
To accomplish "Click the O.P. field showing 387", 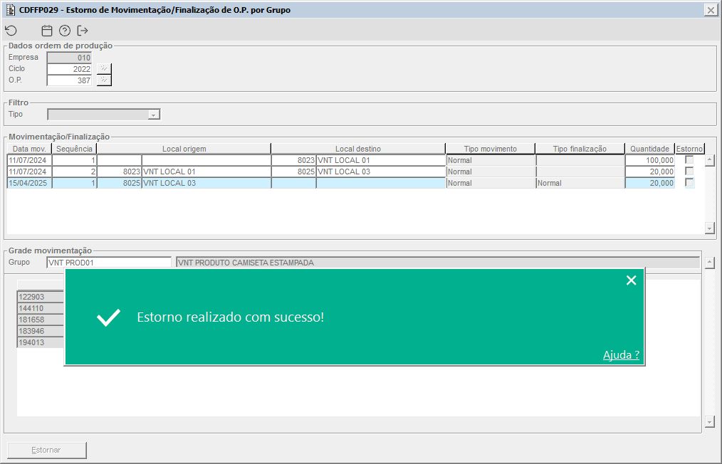I will [69, 80].
